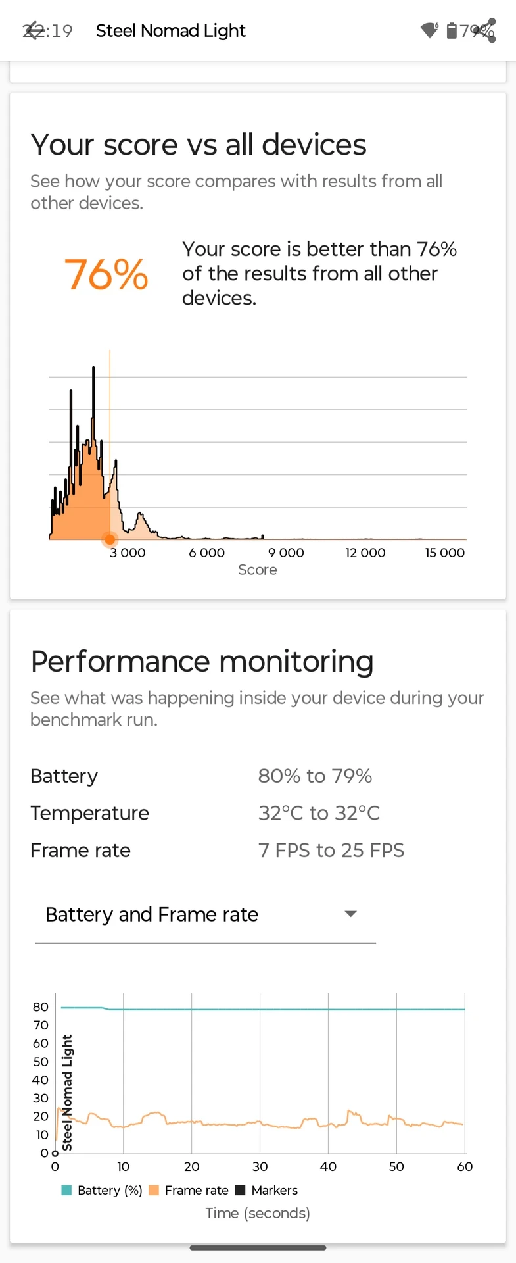The width and height of the screenshot is (516, 1263).
Task: Tap the share icon in header
Action: tap(485, 30)
